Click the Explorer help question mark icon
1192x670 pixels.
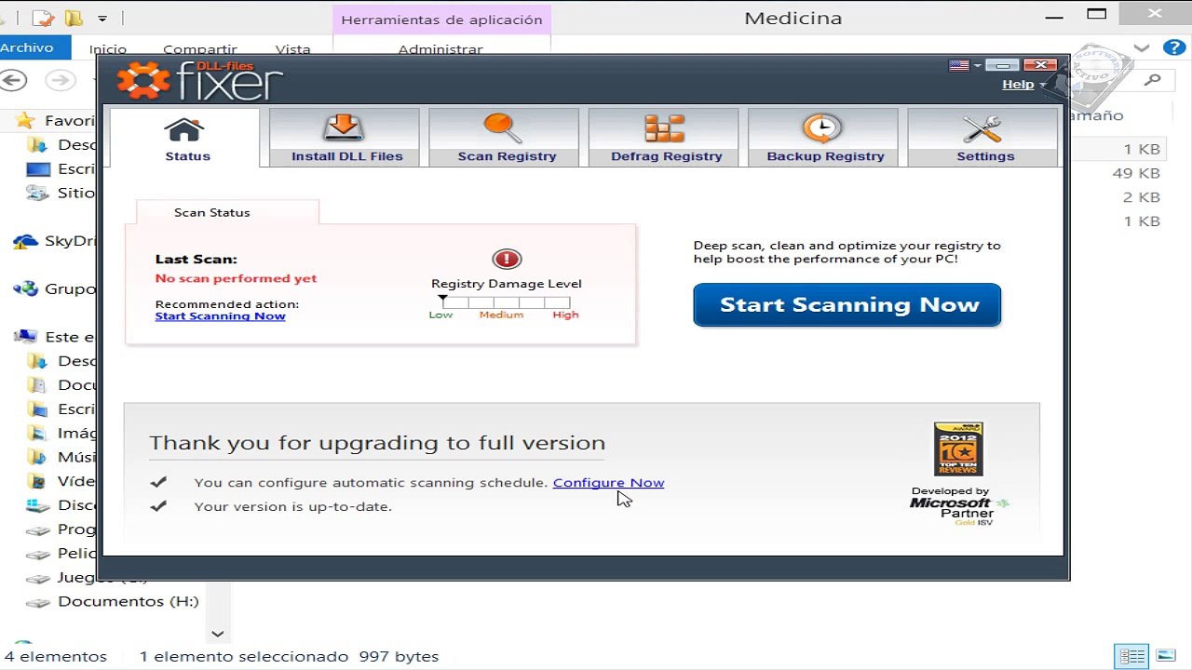click(x=1172, y=48)
